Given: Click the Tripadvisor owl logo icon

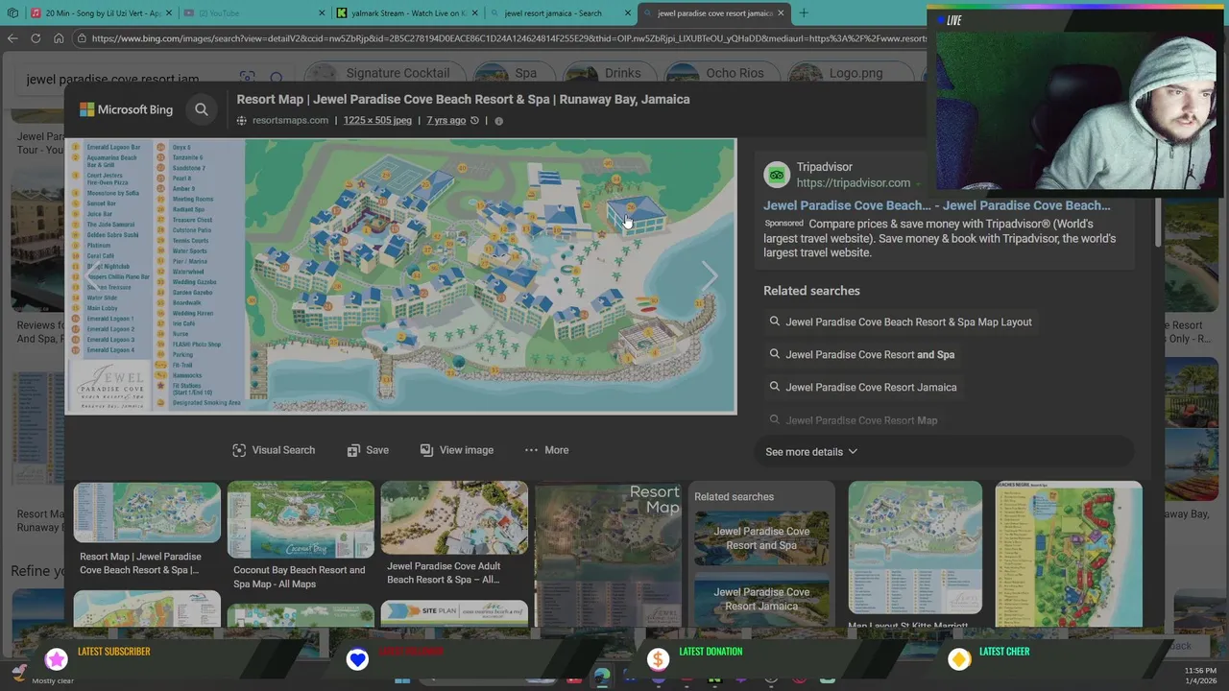Looking at the screenshot, I should (776, 175).
